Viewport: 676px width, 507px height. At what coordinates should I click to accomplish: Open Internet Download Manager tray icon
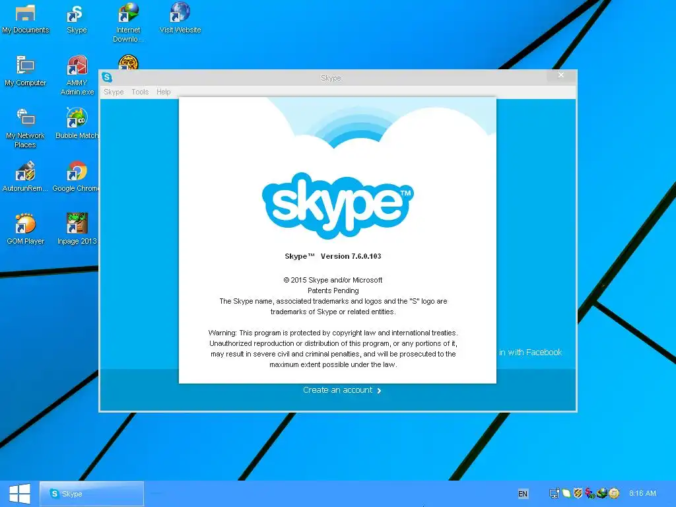pos(602,492)
